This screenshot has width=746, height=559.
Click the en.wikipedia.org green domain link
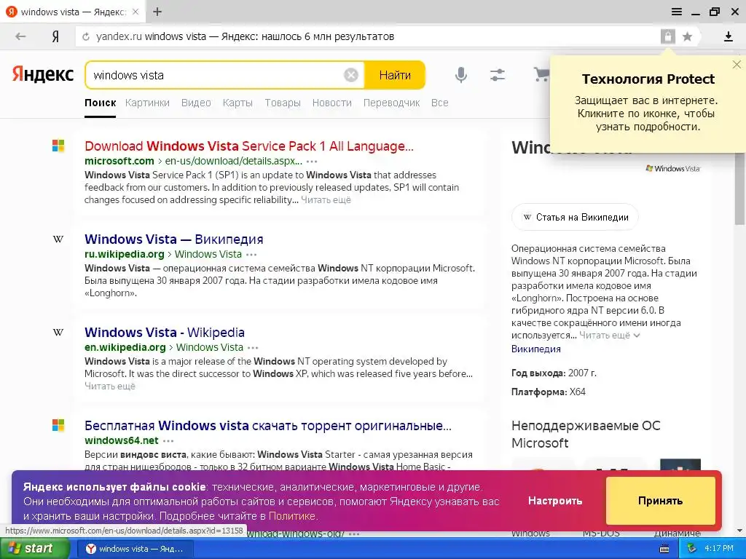pos(125,347)
